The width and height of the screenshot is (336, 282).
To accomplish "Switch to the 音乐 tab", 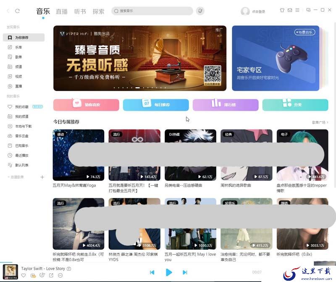I will tap(43, 11).
